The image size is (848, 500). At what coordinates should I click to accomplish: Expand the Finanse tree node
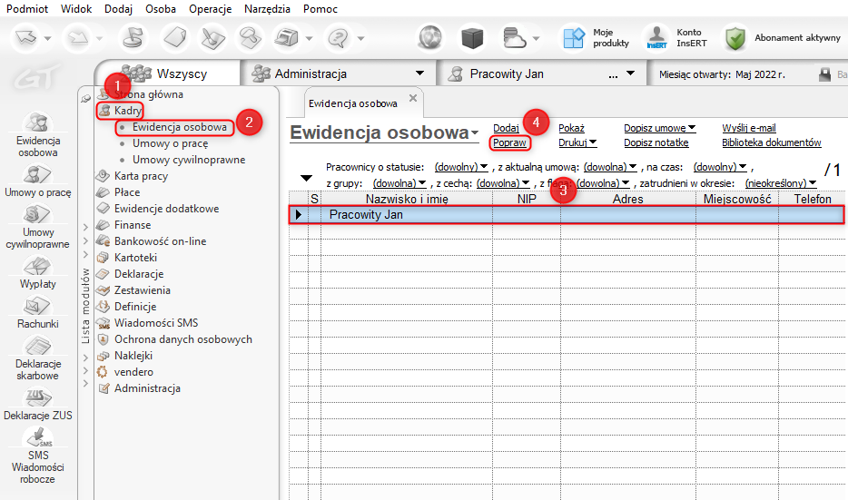[85, 226]
